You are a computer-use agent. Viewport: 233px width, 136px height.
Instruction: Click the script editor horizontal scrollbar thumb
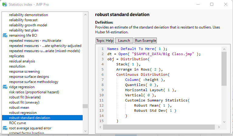tap(159, 127)
